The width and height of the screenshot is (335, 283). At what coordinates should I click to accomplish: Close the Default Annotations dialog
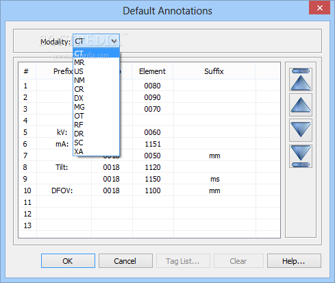319,8
